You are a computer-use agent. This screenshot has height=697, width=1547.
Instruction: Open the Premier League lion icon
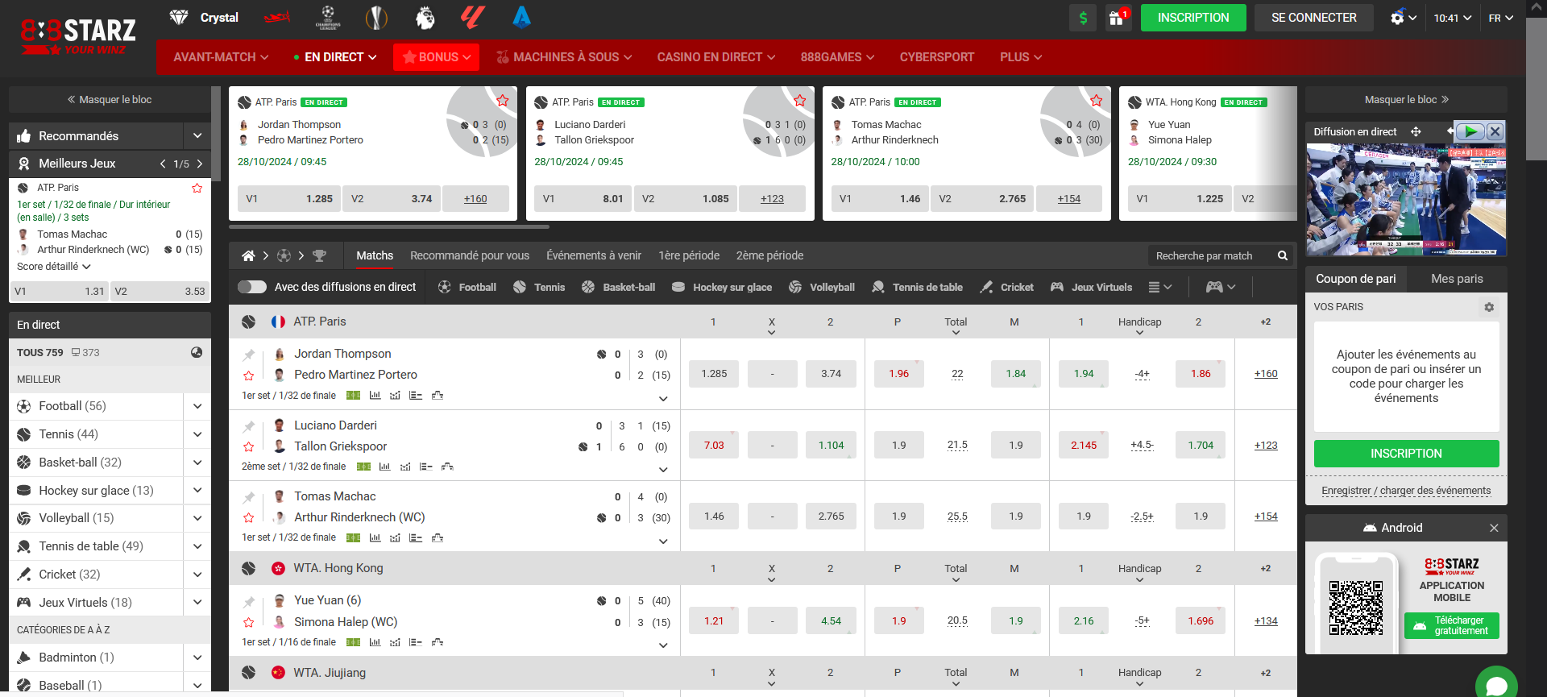[x=425, y=18]
